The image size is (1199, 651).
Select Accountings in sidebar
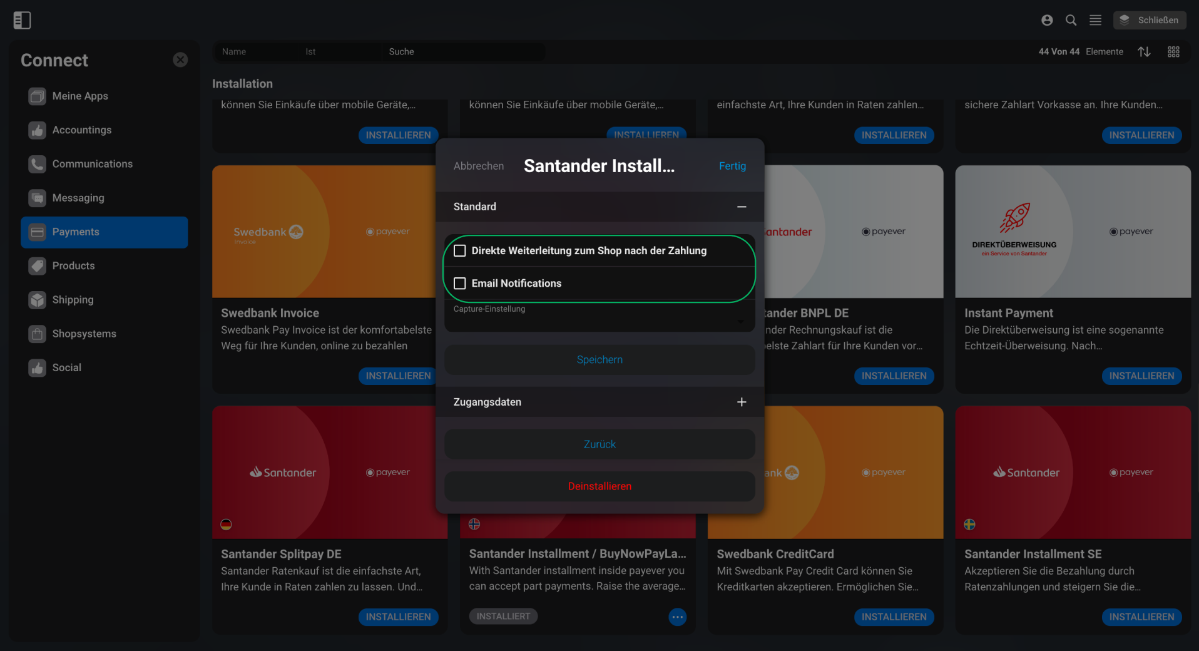click(104, 130)
